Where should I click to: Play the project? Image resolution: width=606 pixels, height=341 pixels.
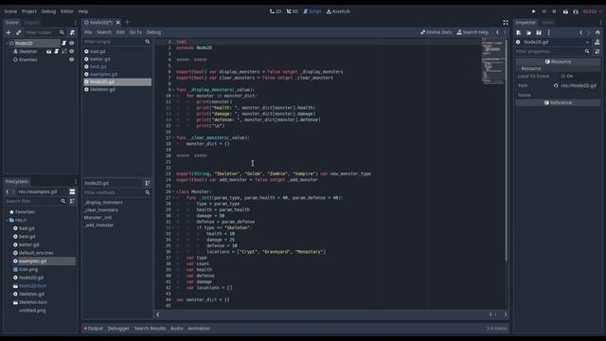[x=534, y=11]
